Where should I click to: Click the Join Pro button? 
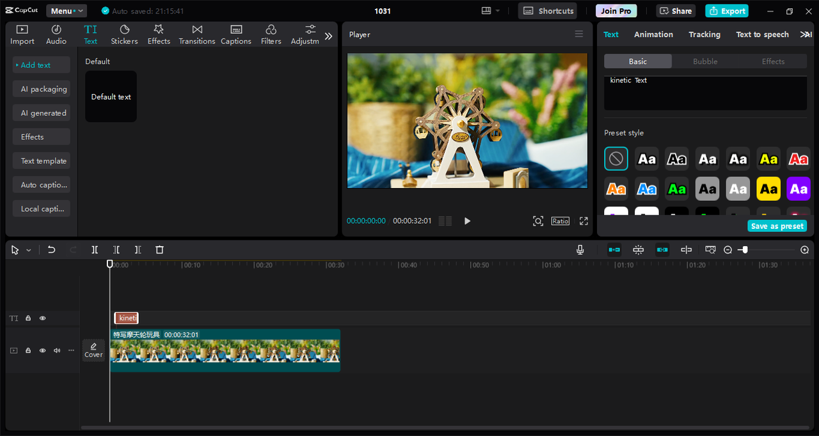pyautogui.click(x=616, y=11)
